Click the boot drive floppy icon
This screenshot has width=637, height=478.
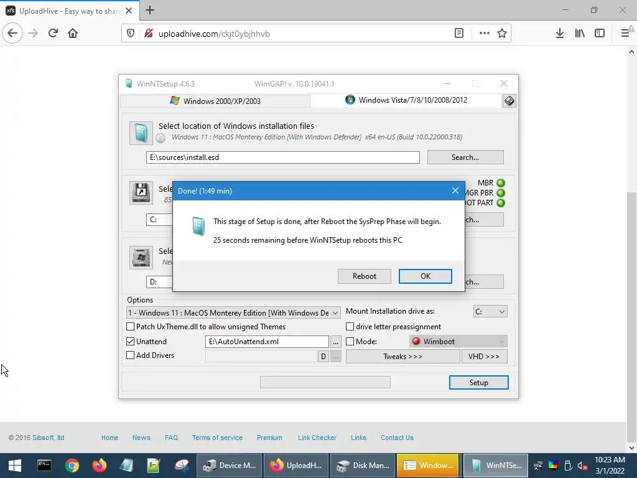pos(141,193)
